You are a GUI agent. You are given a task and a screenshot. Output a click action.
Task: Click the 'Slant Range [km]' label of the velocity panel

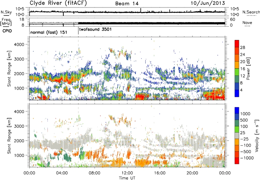[9, 136]
